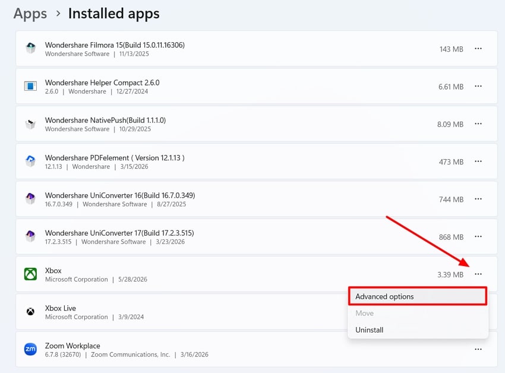Select the greyed-out Move menu entry
505x373 pixels.
[418, 313]
